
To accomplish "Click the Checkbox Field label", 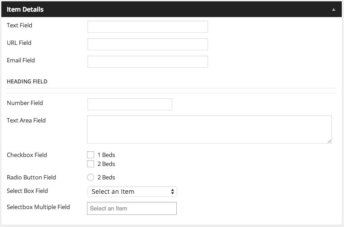I will tap(27, 155).
